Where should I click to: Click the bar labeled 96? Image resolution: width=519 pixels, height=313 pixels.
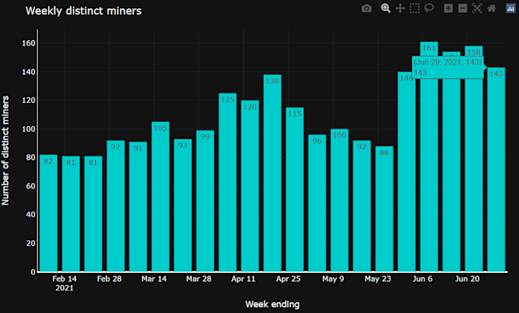tap(317, 203)
